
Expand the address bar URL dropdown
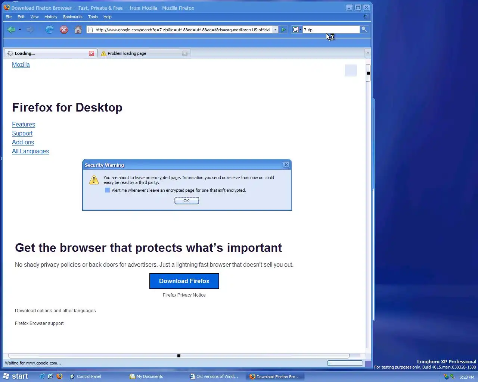pos(275,29)
